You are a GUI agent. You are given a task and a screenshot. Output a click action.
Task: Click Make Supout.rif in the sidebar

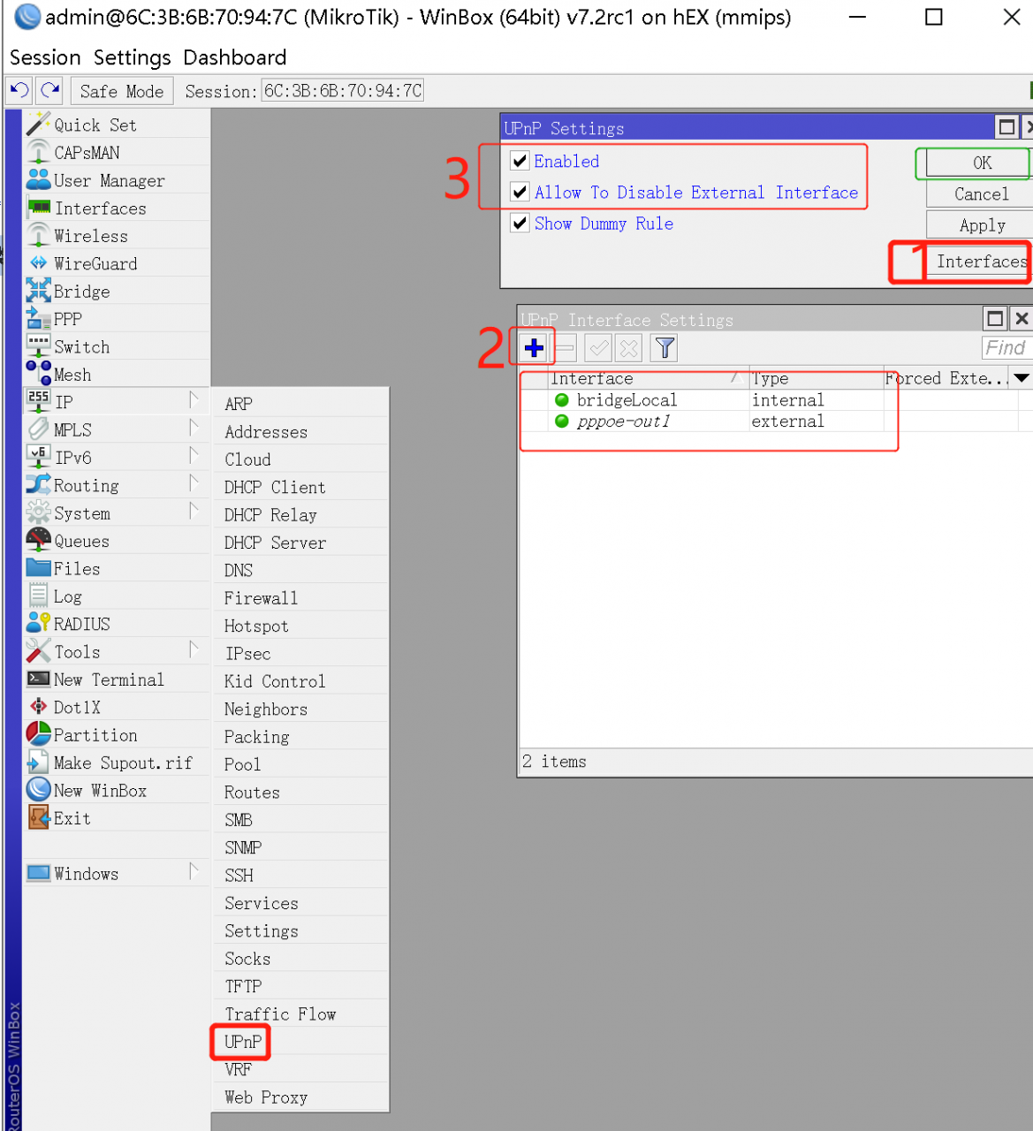[x=124, y=763]
